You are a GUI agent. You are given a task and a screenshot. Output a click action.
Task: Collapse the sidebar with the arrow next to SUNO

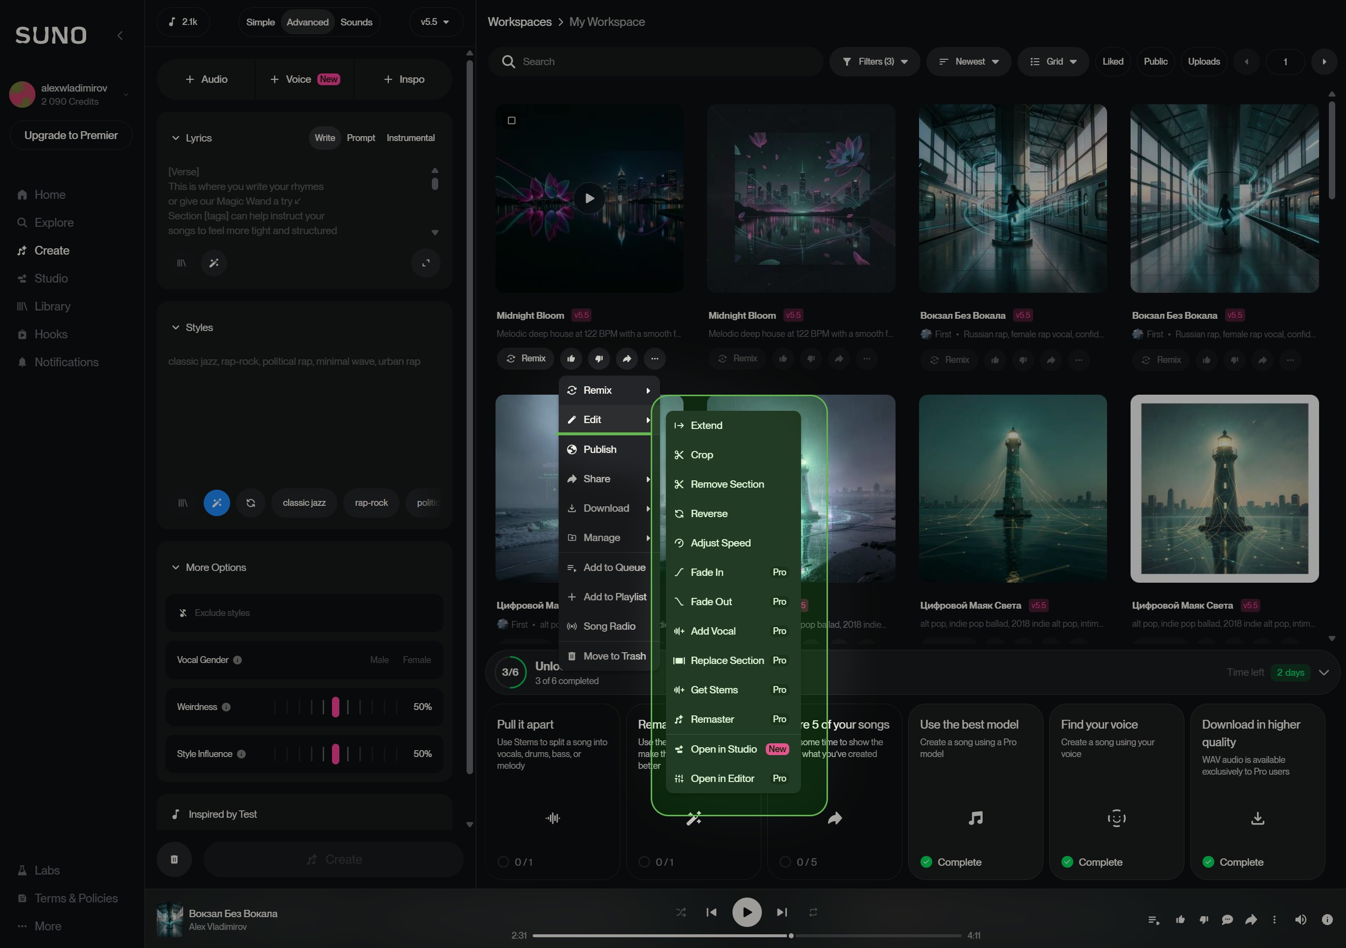click(120, 36)
